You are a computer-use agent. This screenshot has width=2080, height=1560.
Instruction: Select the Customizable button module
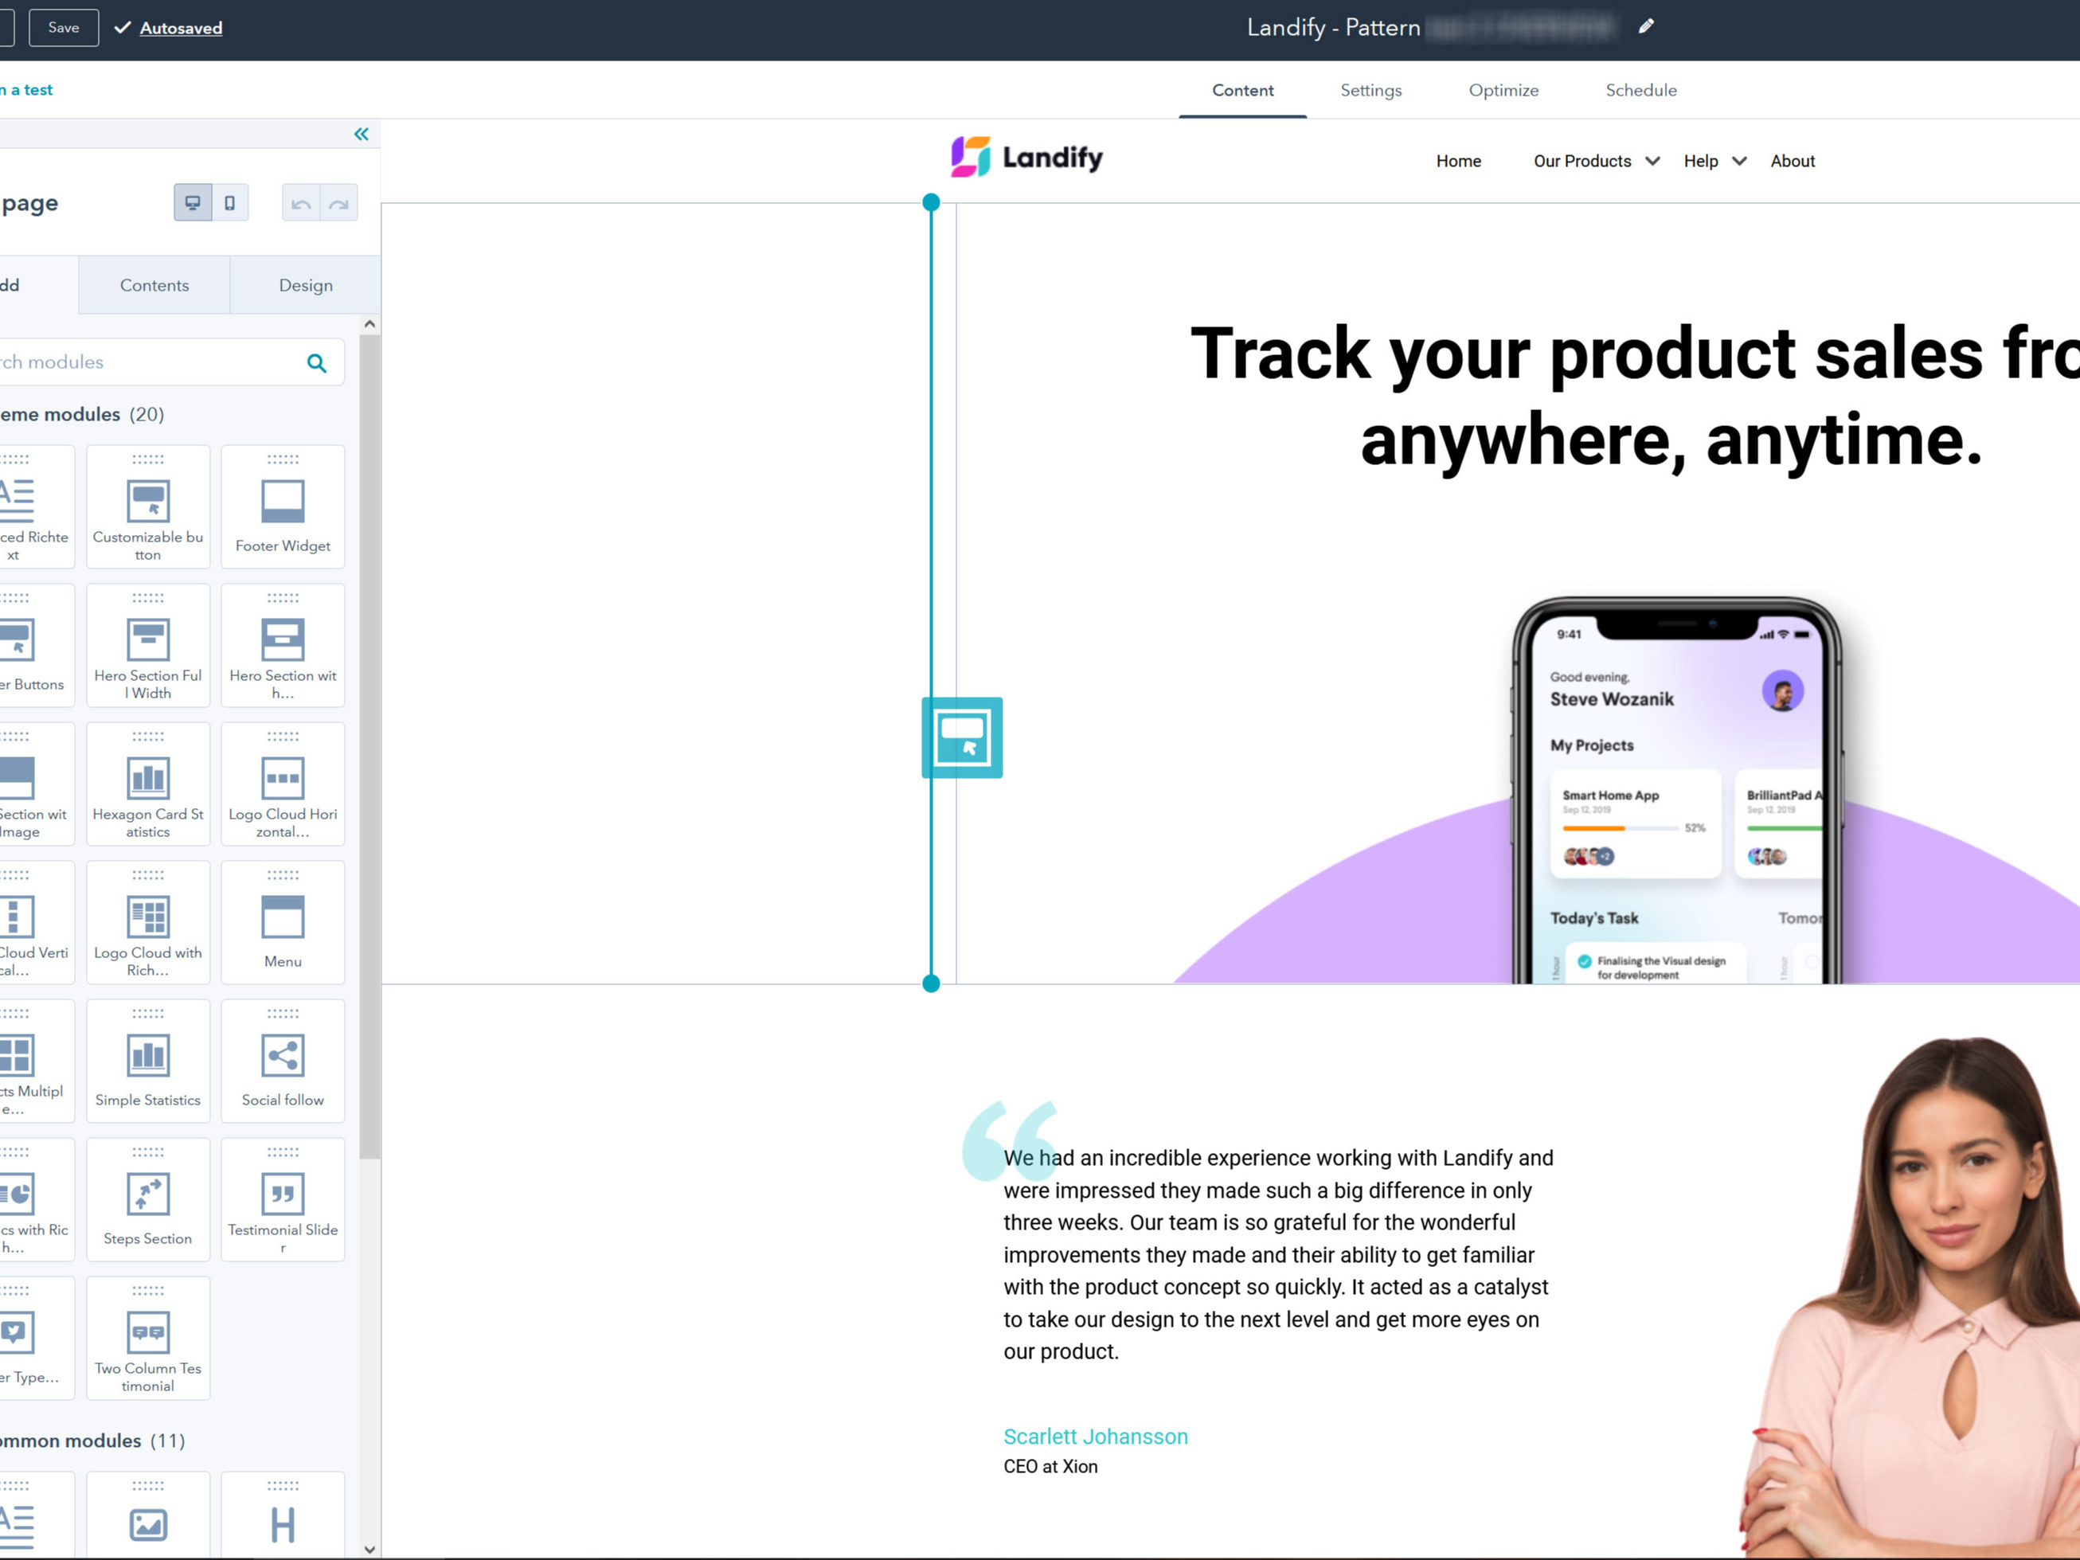coord(147,506)
